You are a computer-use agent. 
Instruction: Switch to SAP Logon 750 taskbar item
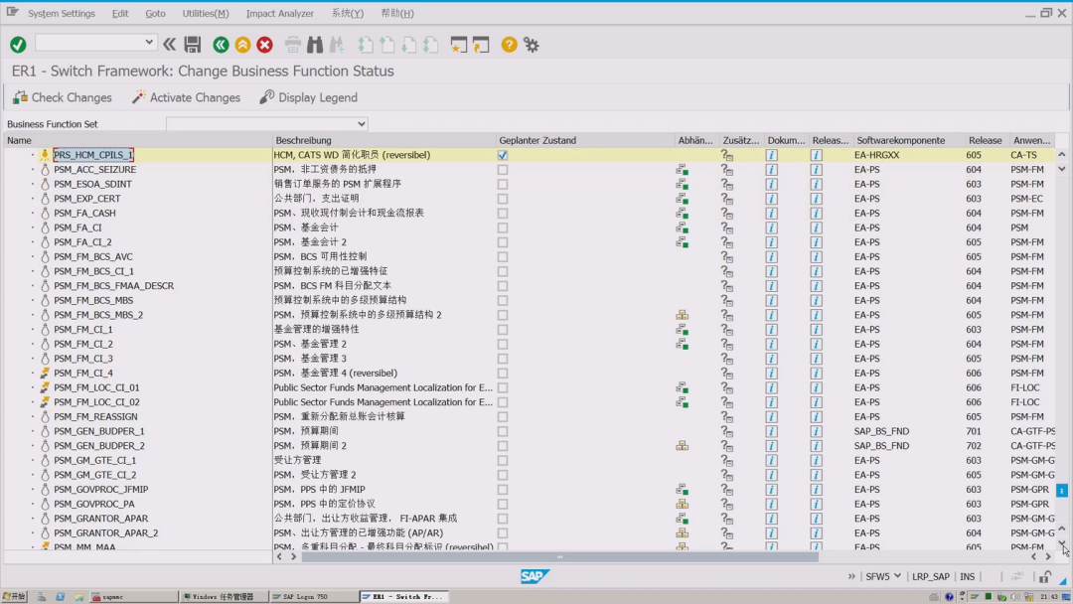[313, 596]
